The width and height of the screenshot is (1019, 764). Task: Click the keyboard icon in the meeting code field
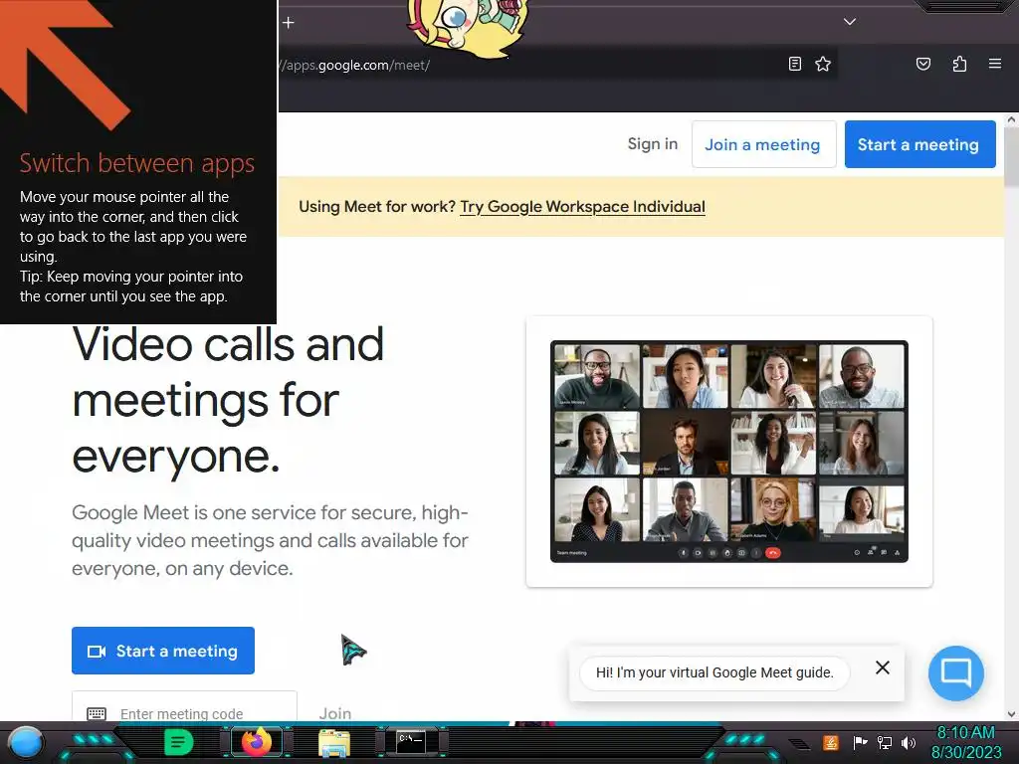coord(97,713)
